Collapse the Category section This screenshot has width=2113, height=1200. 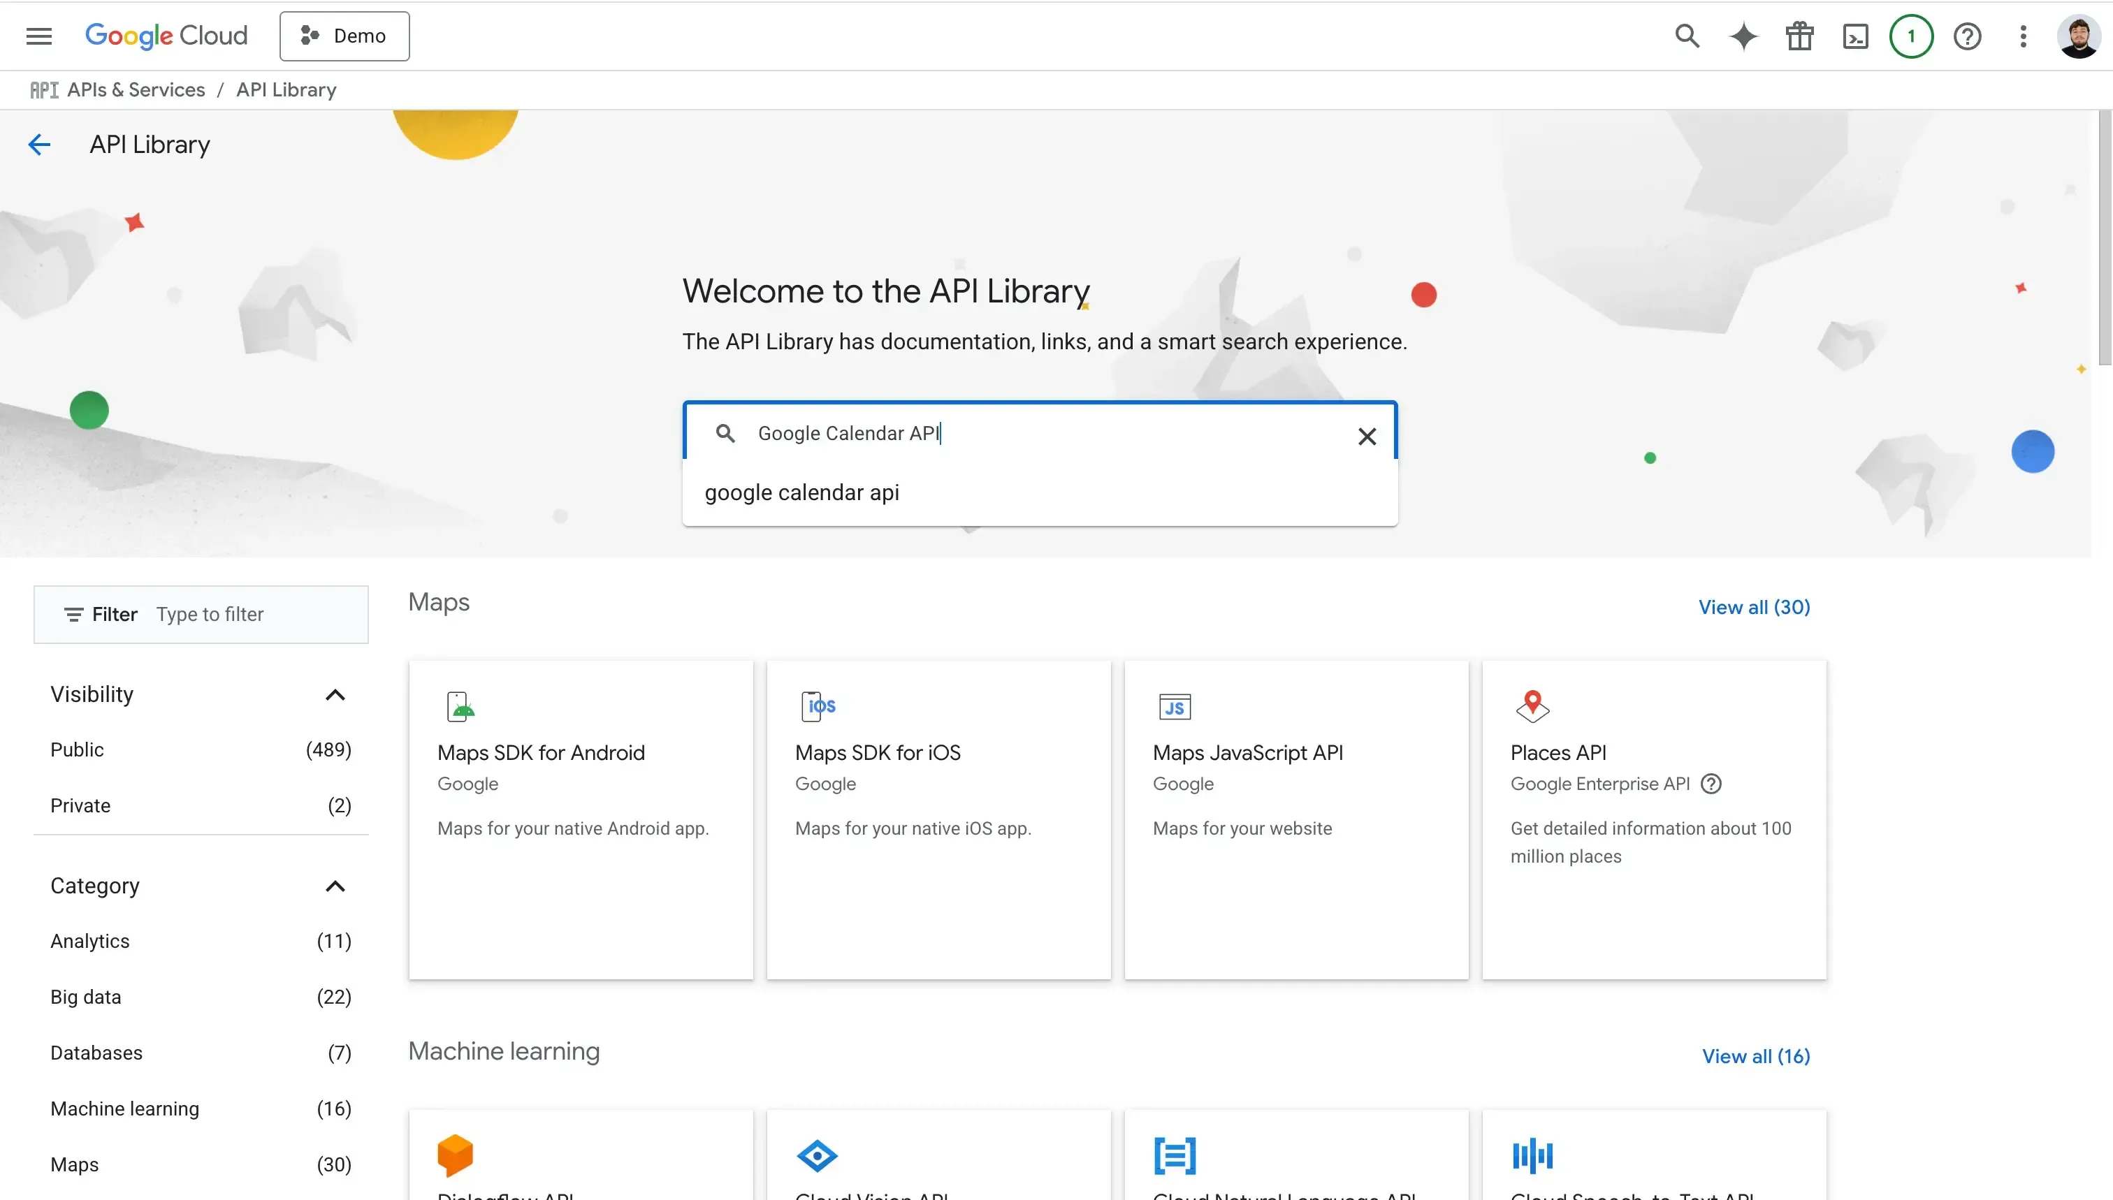335,886
